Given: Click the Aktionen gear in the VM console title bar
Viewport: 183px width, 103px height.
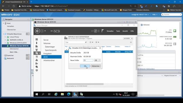Looking at the screenshot, I should click(127, 22).
